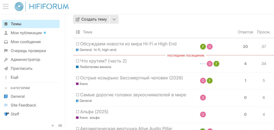Viewport: 274px width, 130px height.
Task: Open the hamburger sidebar menu
Action: tap(6, 6)
